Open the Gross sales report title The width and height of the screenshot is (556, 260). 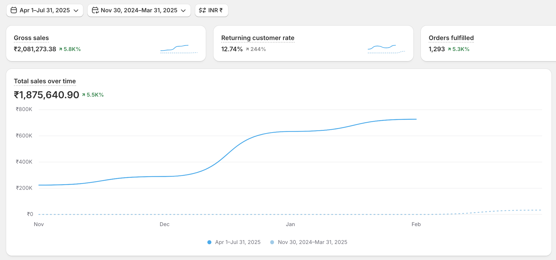point(31,38)
